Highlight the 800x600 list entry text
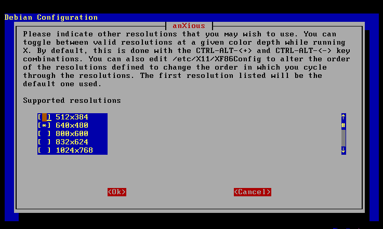The height and width of the screenshot is (229, 383). coord(72,134)
